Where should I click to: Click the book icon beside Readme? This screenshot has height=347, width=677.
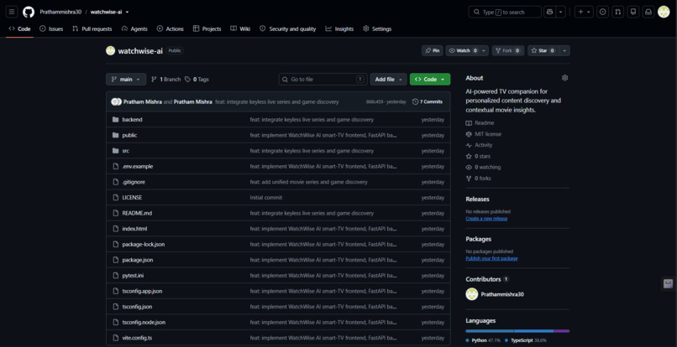pyautogui.click(x=469, y=123)
